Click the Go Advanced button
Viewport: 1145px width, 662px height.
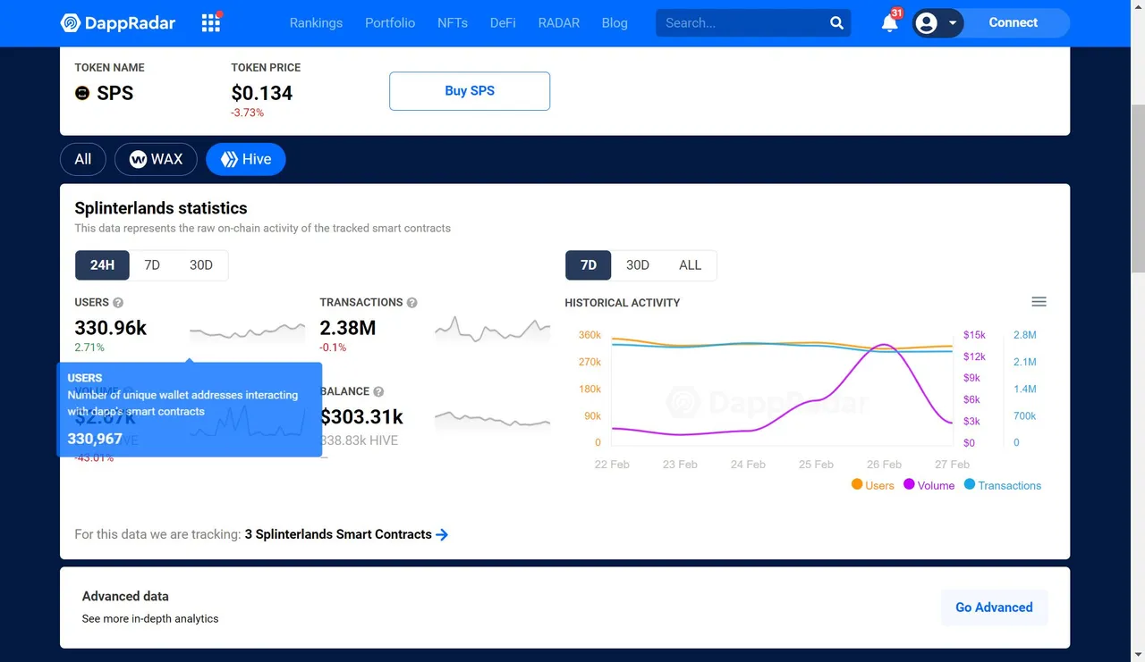994,608
